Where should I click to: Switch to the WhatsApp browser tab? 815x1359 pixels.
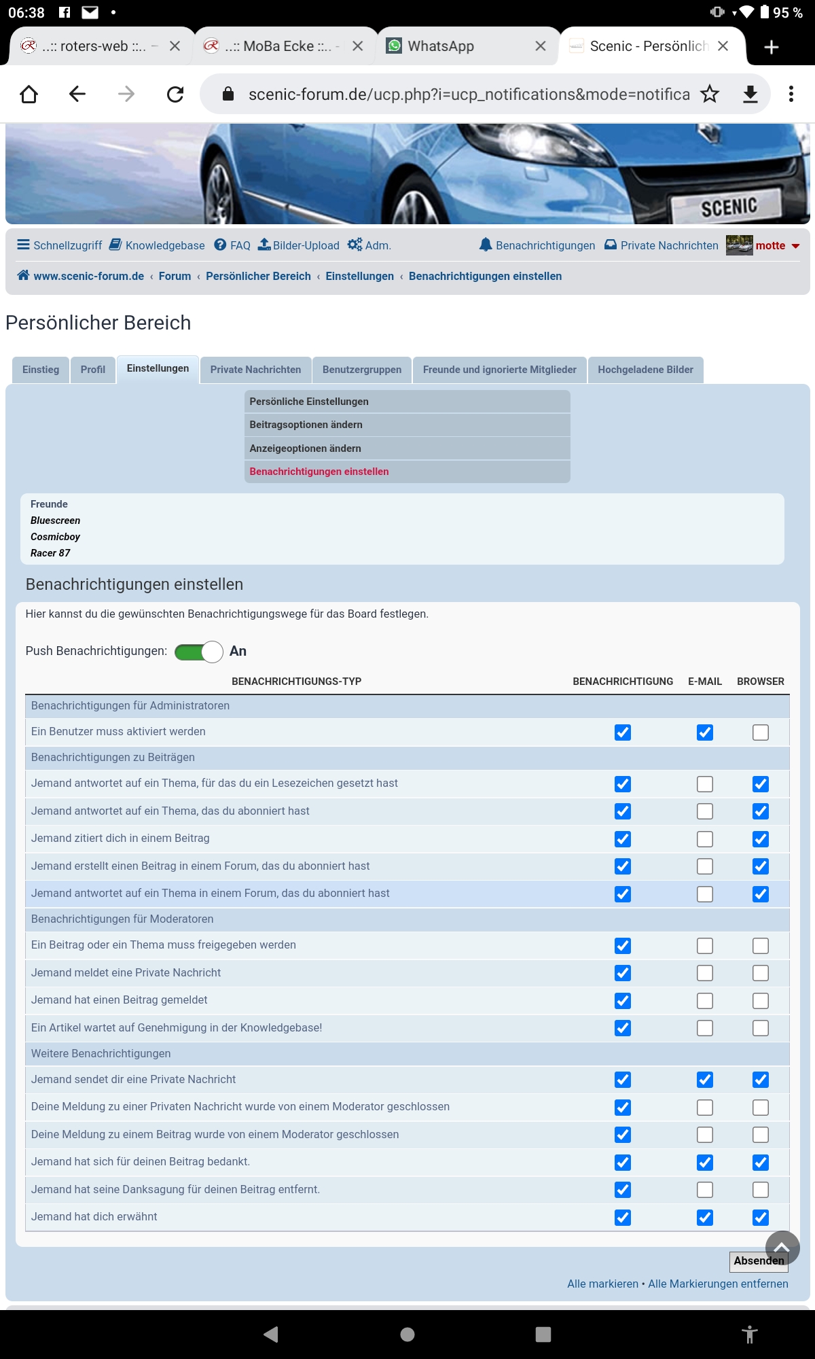(x=467, y=46)
